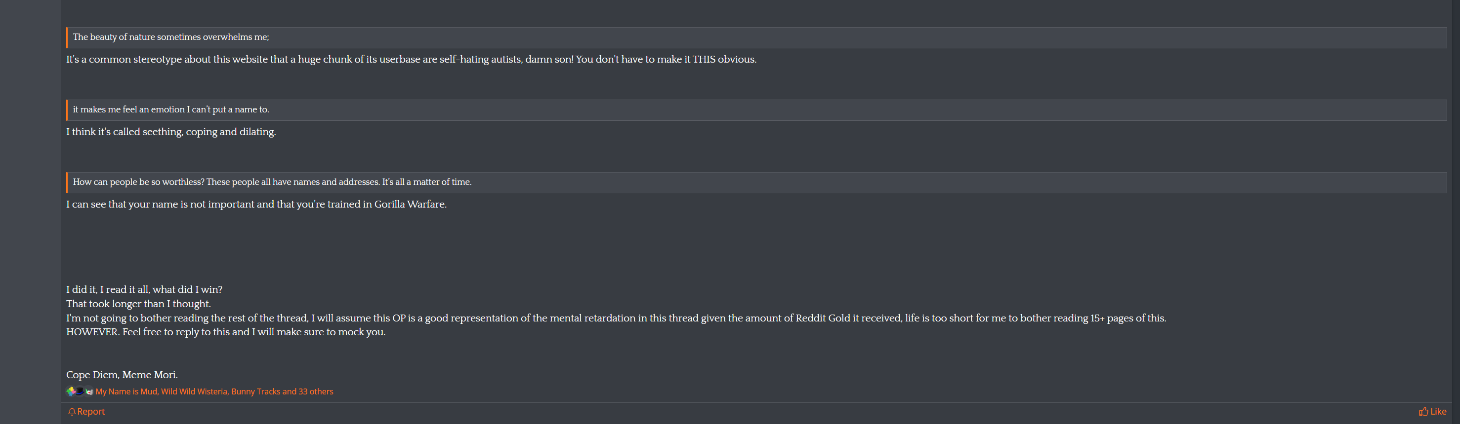The image size is (1460, 424).
Task: Click the "It's a common stereotype" paragraph
Action: 411,59
